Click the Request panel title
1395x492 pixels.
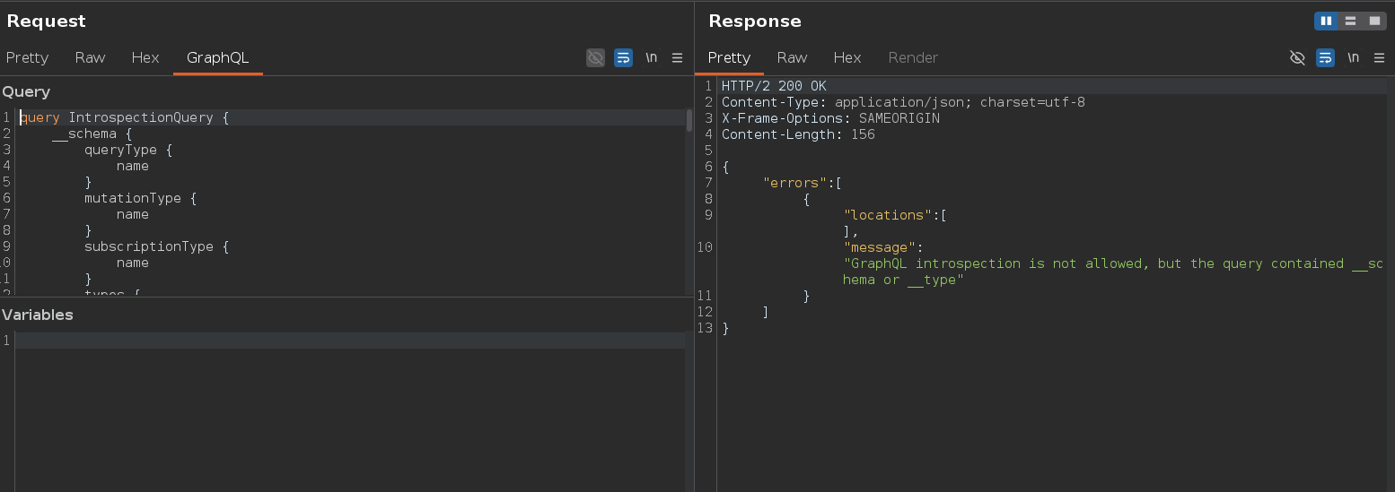[x=47, y=21]
